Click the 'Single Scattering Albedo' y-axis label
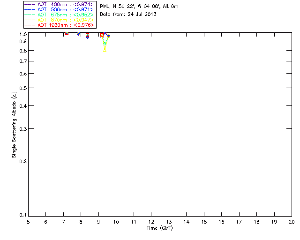 pyautogui.click(x=14, y=125)
